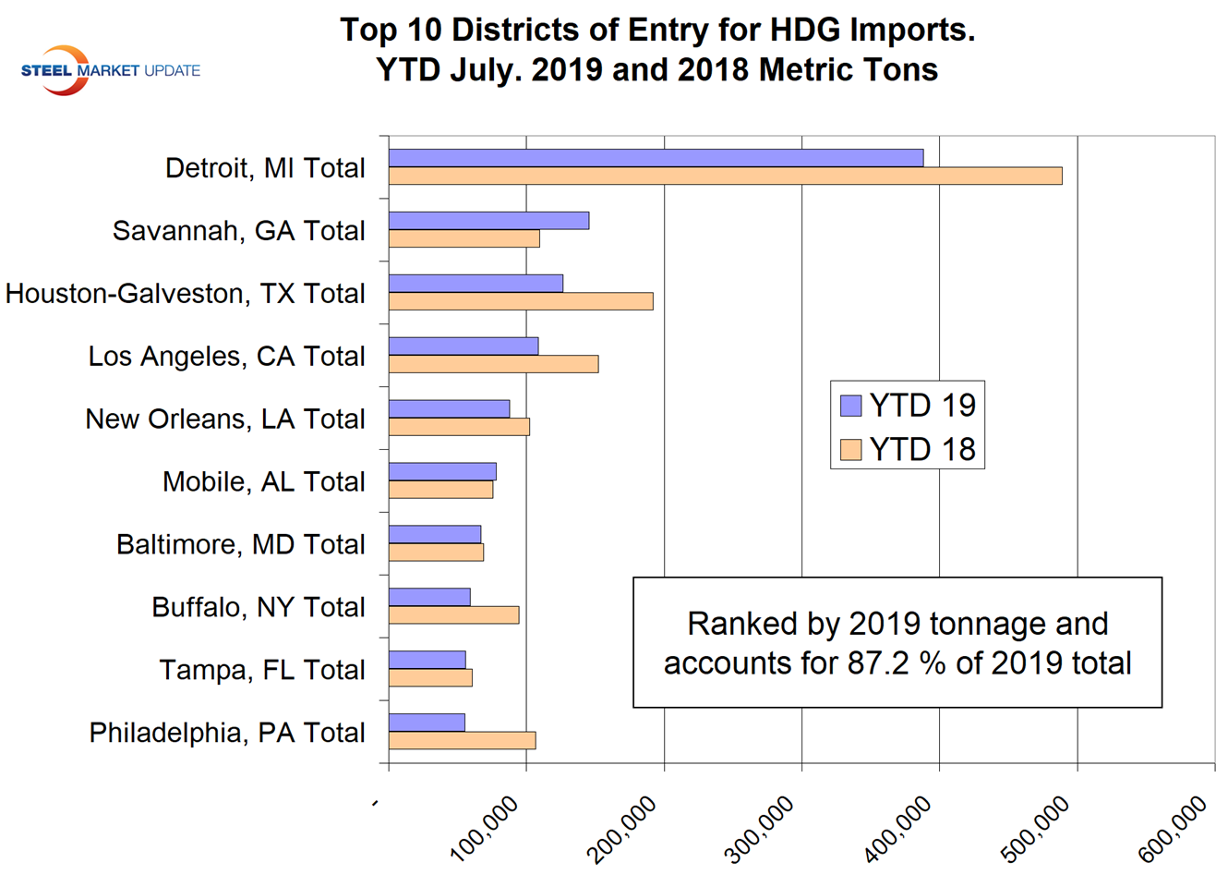Image resolution: width=1228 pixels, height=887 pixels.
Task: Click the YTD 18 orange legend swatch
Action: (850, 450)
